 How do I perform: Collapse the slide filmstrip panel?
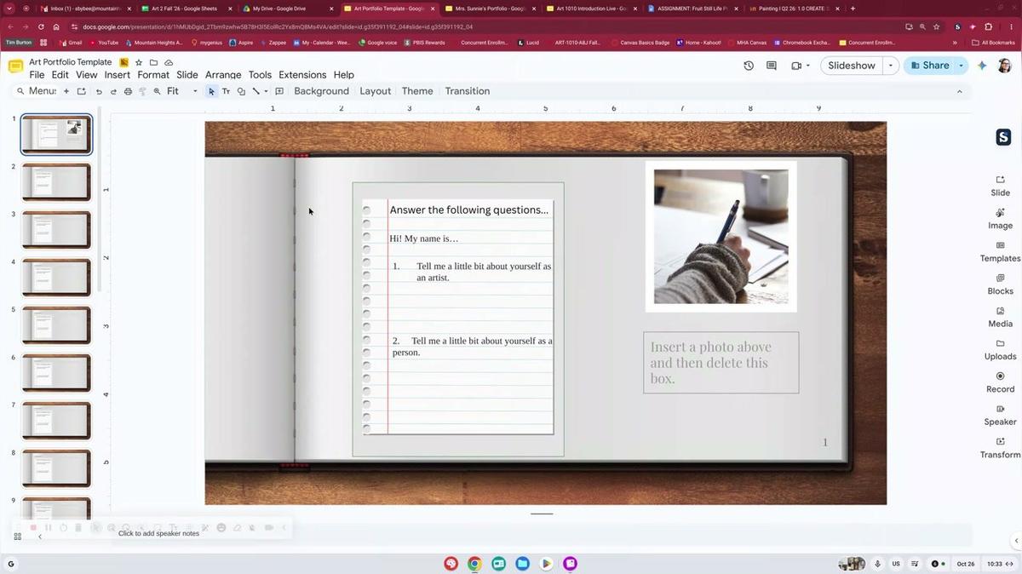(x=39, y=537)
